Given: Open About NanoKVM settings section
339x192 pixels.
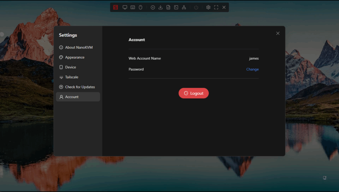Looking at the screenshot, I should 78,47.
